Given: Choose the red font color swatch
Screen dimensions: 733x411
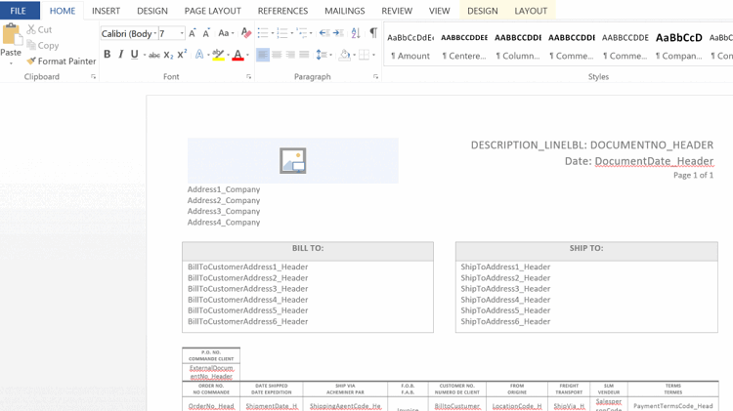Looking at the screenshot, I should click(x=237, y=56).
